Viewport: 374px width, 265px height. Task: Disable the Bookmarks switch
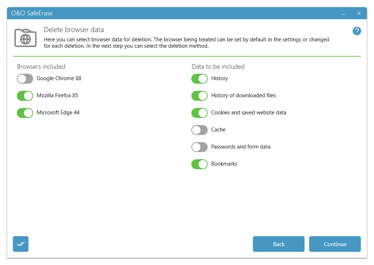point(199,164)
